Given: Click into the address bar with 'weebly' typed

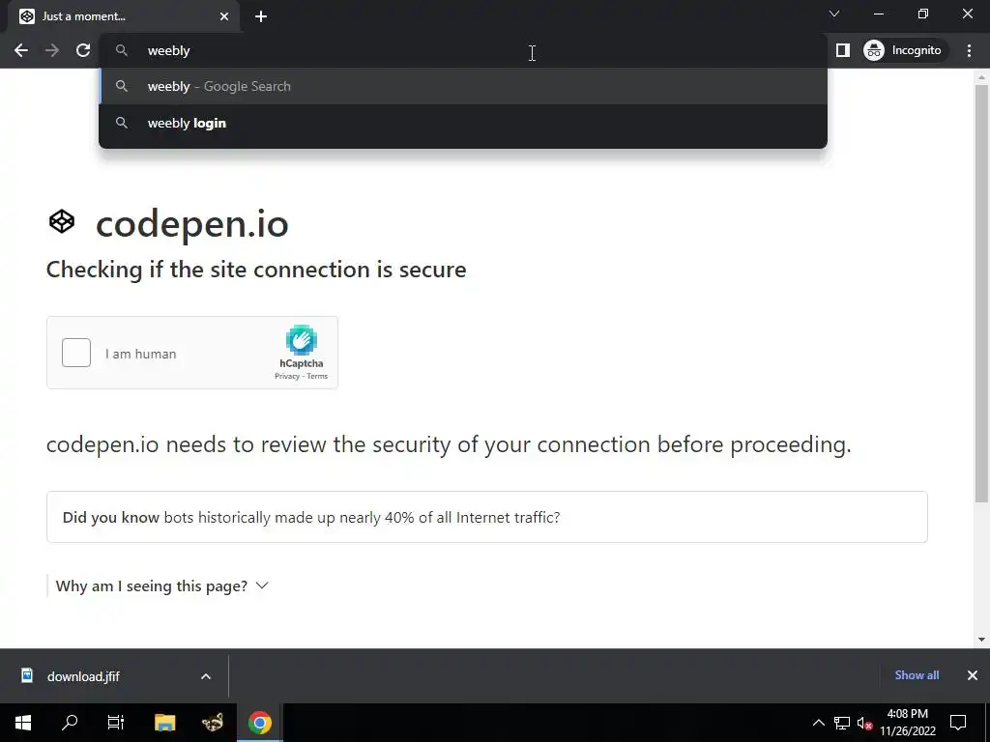Looking at the screenshot, I should click(x=463, y=50).
